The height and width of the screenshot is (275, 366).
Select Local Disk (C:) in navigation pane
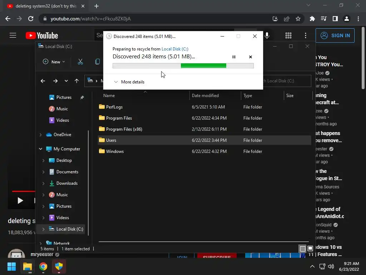click(66, 229)
